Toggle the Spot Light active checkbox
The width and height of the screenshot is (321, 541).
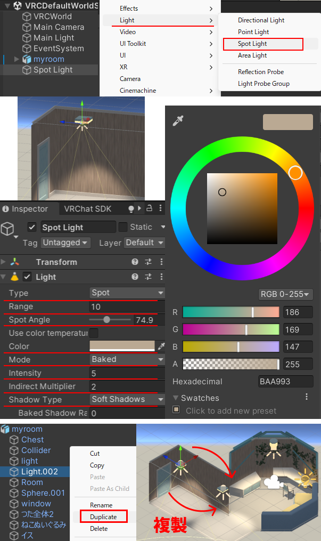32,227
